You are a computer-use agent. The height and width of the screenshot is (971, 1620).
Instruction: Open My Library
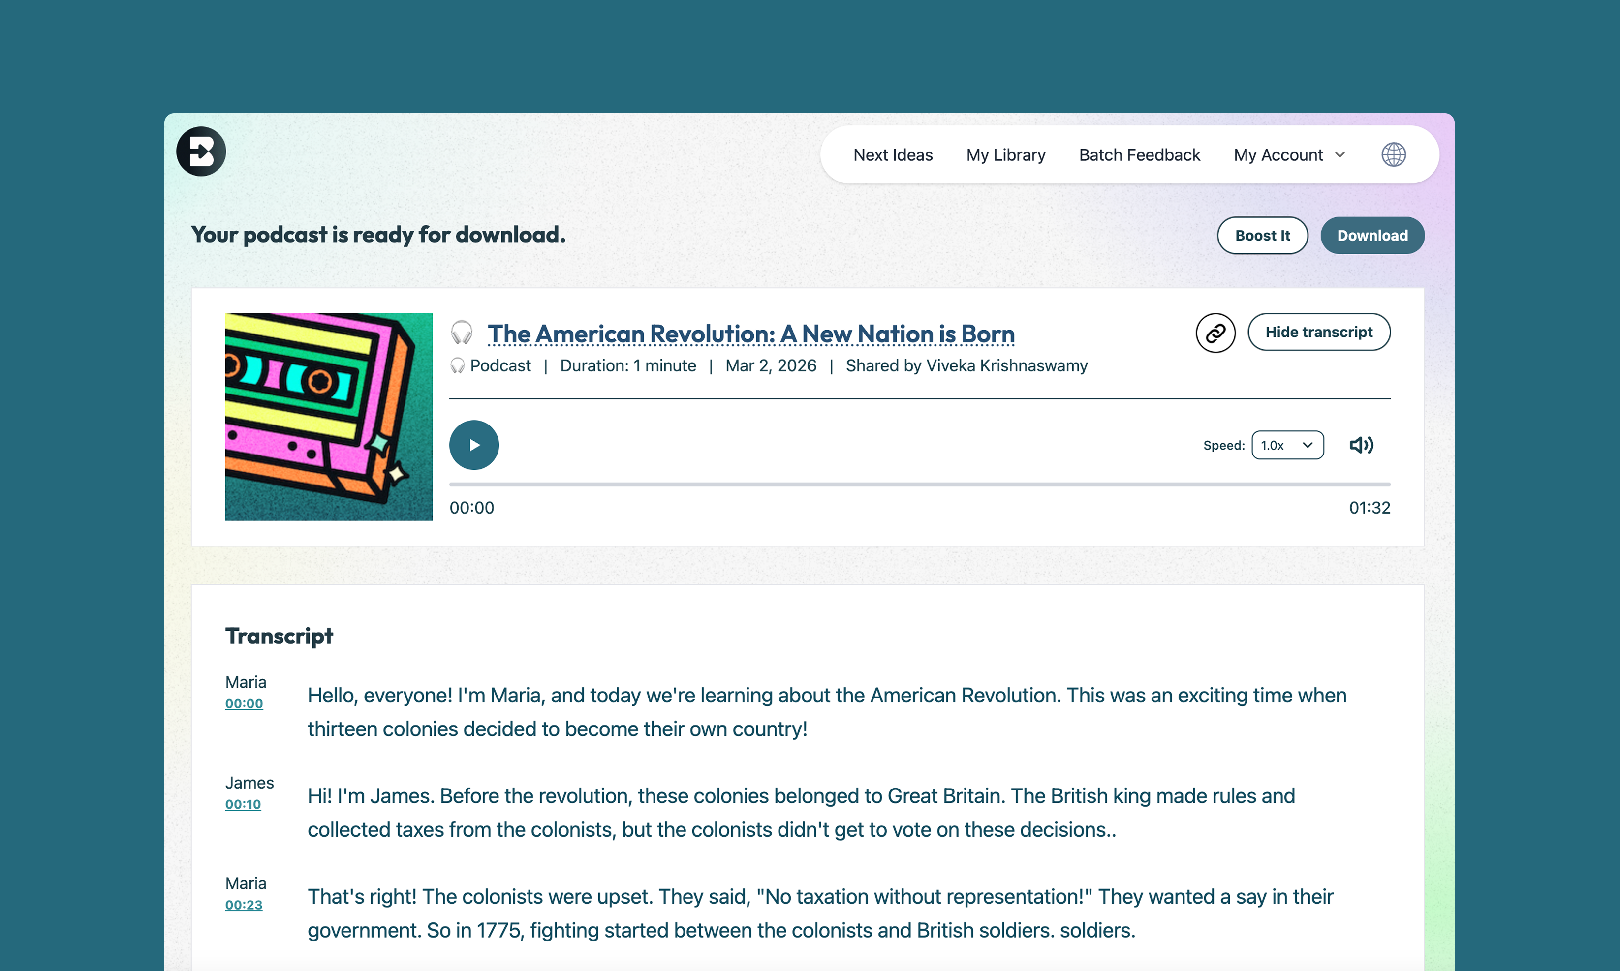pyautogui.click(x=1005, y=155)
